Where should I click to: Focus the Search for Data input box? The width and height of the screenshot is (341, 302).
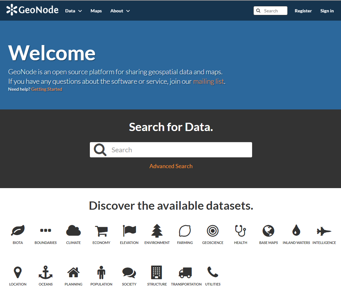click(171, 150)
